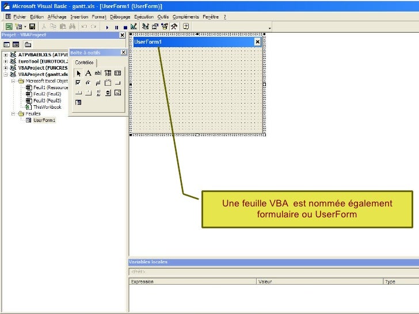Close the Projet - VBAProject panel
419x314 pixels.
point(122,35)
